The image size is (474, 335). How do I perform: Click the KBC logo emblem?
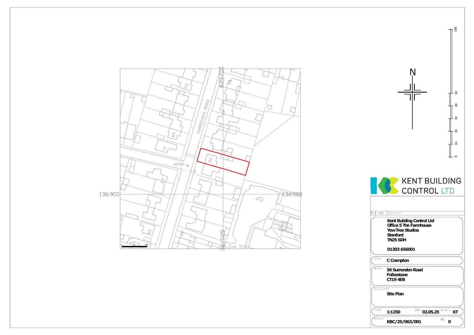click(x=384, y=186)
